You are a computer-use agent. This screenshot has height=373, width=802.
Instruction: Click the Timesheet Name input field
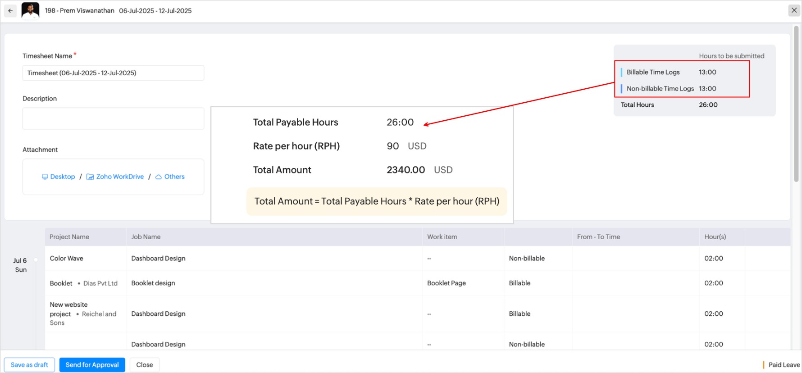(113, 73)
